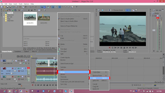165x93 pixels.
Task: Click the Compositing Mode icon on track 1
Action: click(x=24, y=63)
